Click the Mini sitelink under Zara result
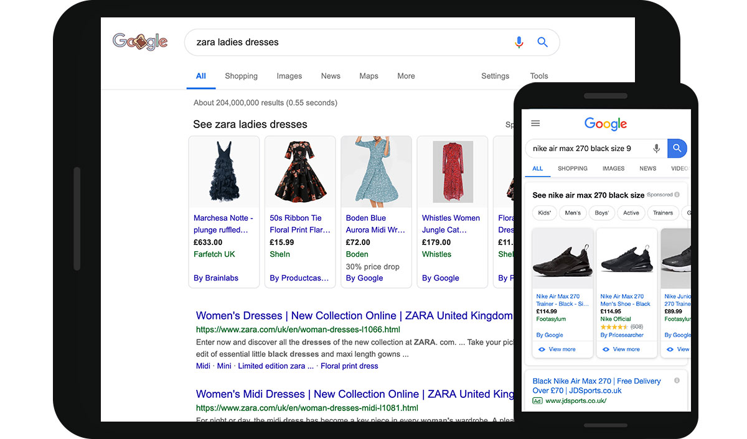The width and height of the screenshot is (747, 439). coord(224,366)
